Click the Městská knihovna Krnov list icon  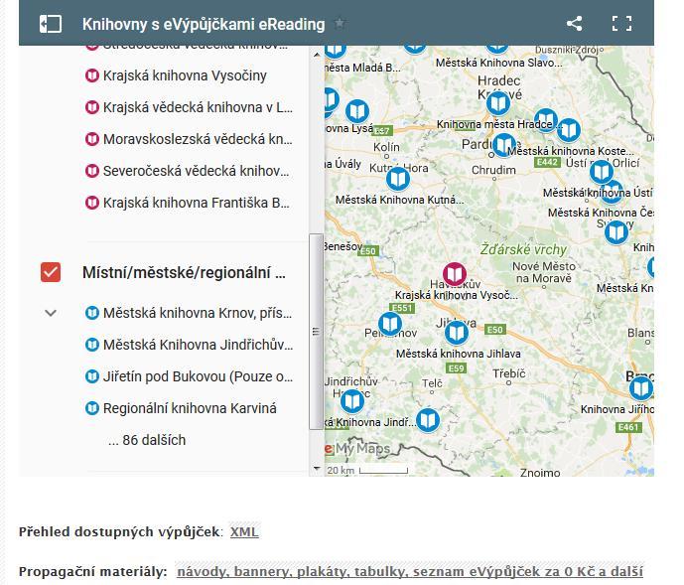(91, 313)
